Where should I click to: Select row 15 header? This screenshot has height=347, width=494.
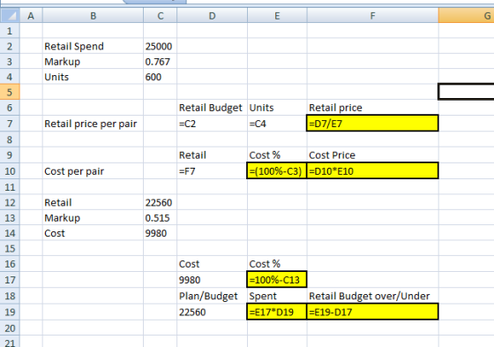(10, 249)
